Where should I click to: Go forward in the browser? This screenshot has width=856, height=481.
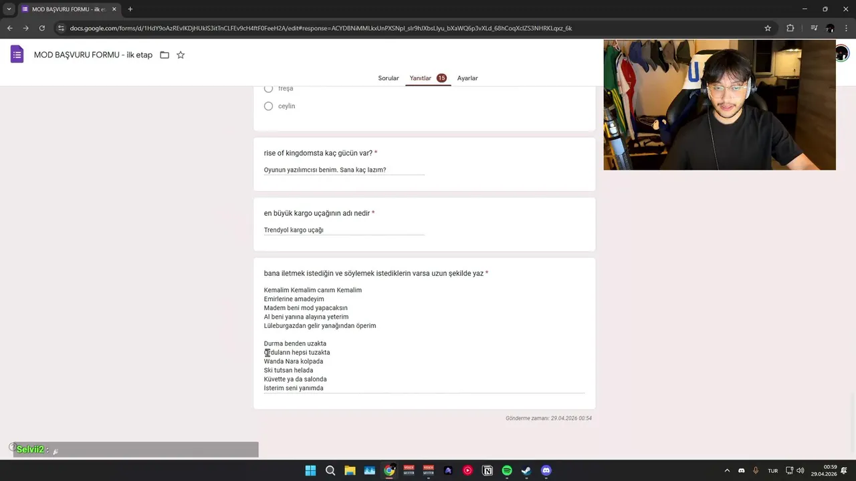coord(25,28)
